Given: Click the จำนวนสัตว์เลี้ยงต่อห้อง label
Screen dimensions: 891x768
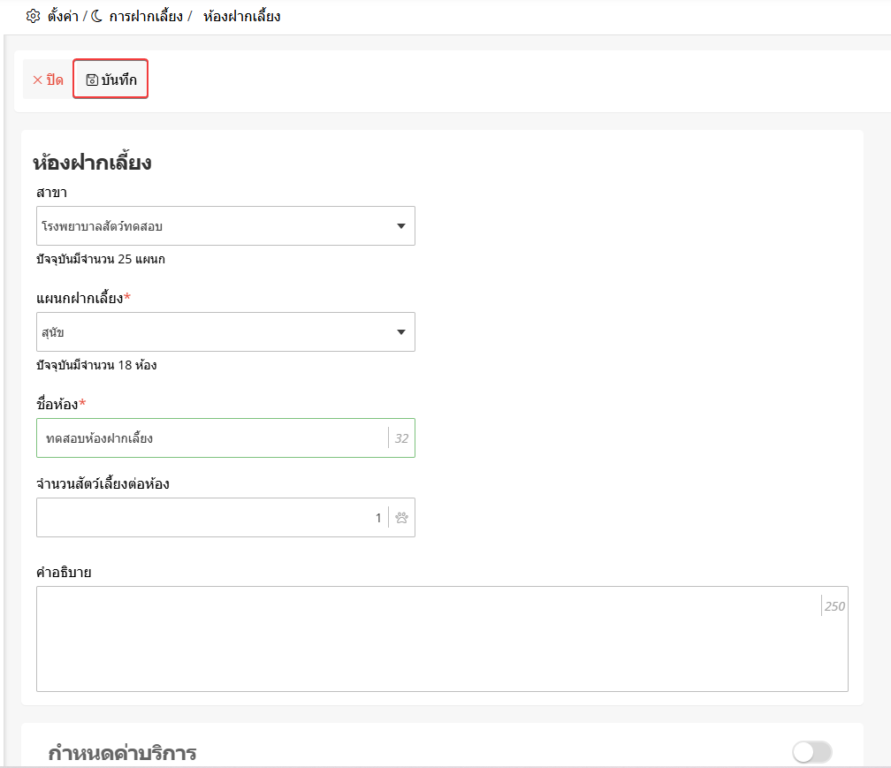Looking at the screenshot, I should [x=103, y=484].
